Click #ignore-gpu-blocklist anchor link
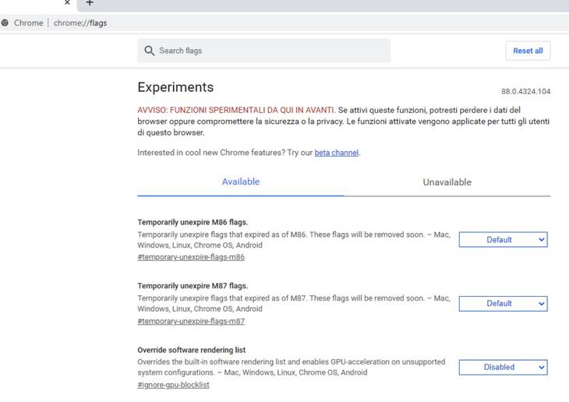Image resolution: width=569 pixels, height=402 pixels. pos(173,385)
